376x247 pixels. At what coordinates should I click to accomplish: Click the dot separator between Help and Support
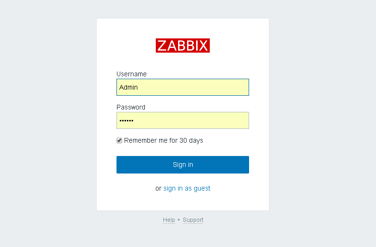point(179,220)
